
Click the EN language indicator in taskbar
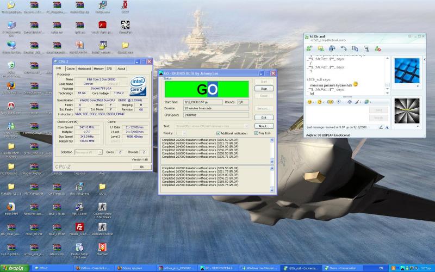(381, 268)
